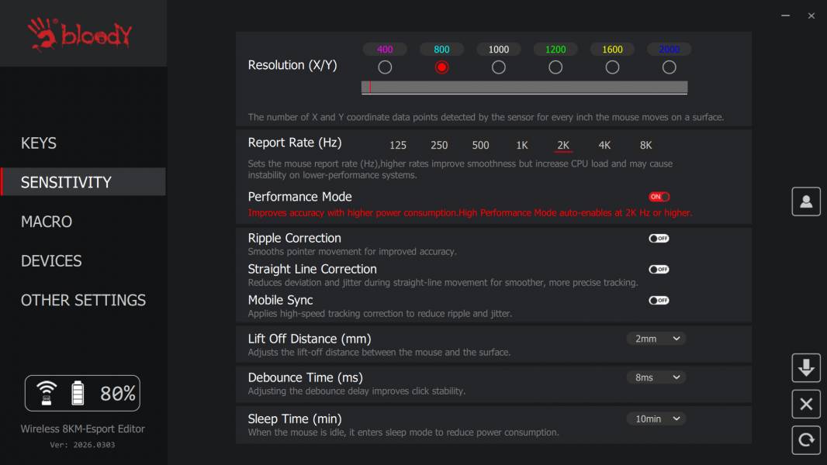Open the user profile icon
827x465 pixels.
[806, 201]
